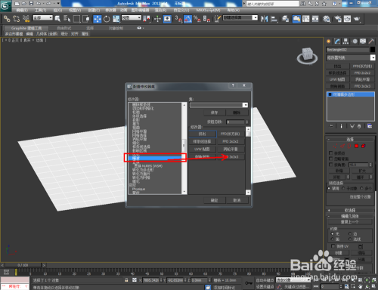The image size is (378, 290).
Task: Select the Link tool in main toolbar
Action: [x=7, y=19]
